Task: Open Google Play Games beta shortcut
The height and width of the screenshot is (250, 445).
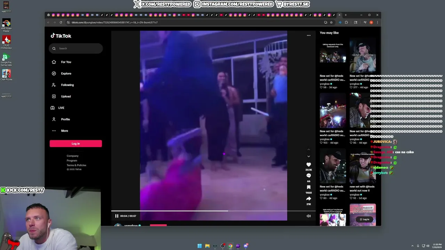Action: pyautogui.click(x=6, y=60)
